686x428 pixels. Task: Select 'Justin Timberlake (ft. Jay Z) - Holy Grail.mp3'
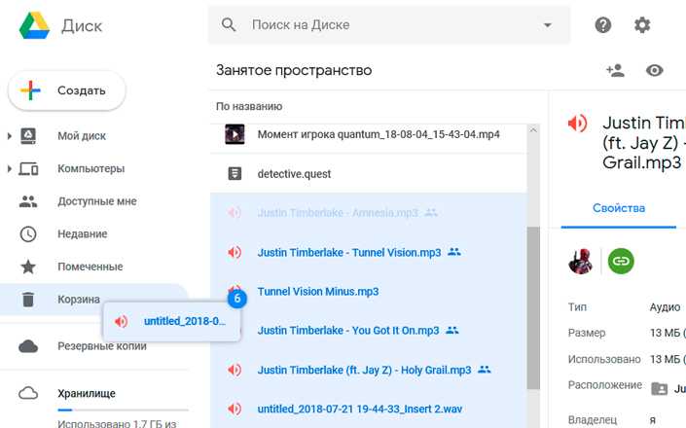pos(365,370)
